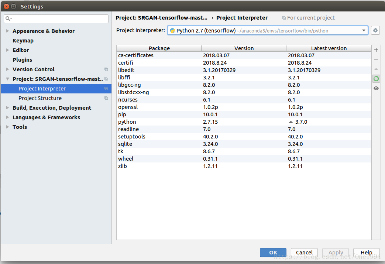Click the Python logo icon in interpreter field
Screen dimensions: 385x264
(x=172, y=30)
